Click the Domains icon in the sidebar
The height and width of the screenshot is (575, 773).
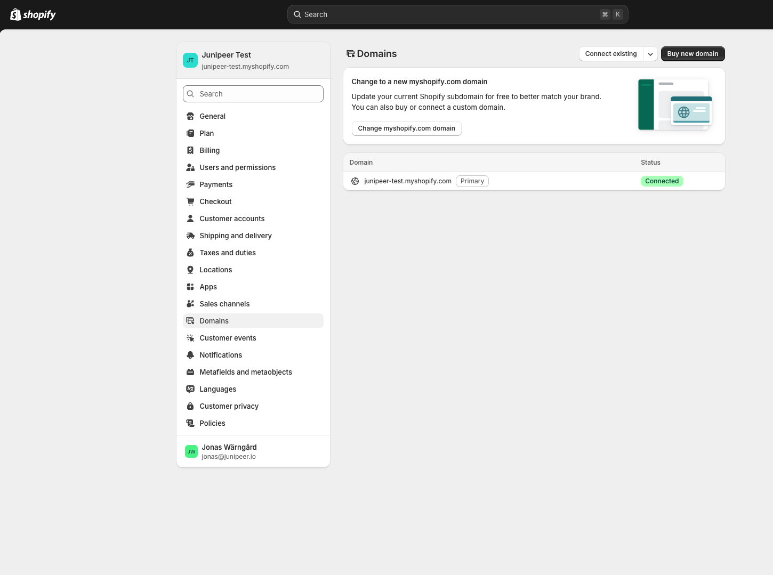coord(190,321)
